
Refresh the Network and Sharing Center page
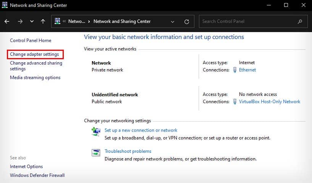tap(187, 21)
